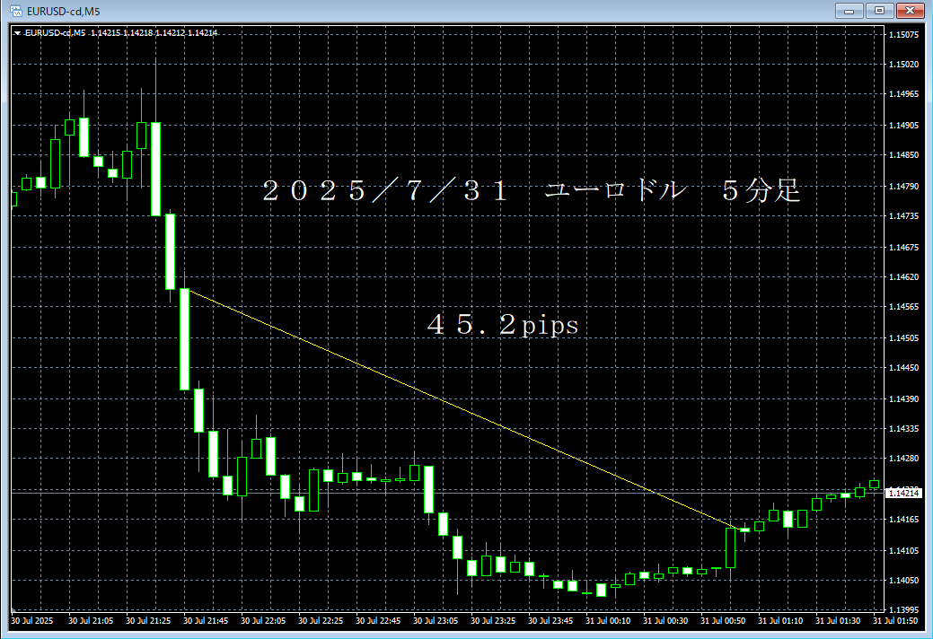Click the 30 Jul 22:25 time label

click(x=320, y=620)
